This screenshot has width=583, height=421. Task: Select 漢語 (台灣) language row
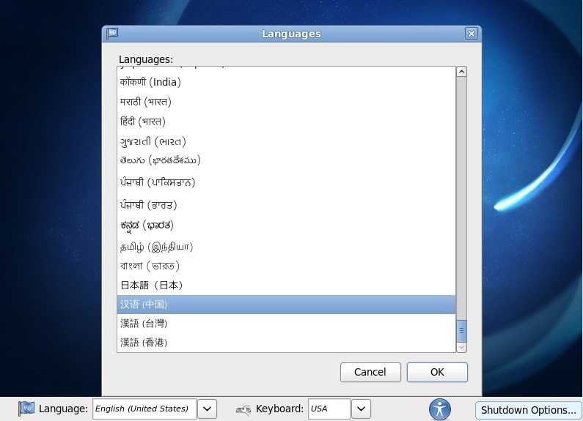[286, 324]
